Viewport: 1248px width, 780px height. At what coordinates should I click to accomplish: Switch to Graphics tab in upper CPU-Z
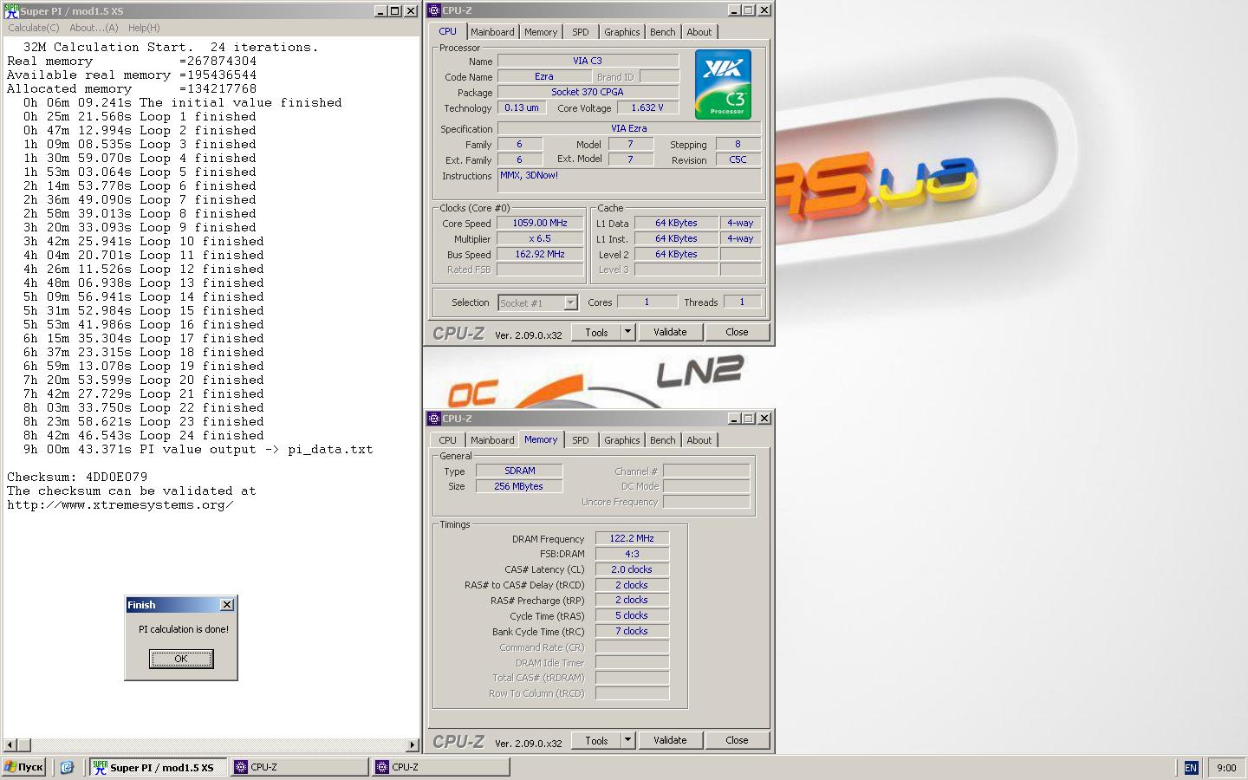click(x=622, y=32)
